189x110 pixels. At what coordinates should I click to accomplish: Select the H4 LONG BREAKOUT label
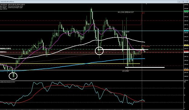126,12
